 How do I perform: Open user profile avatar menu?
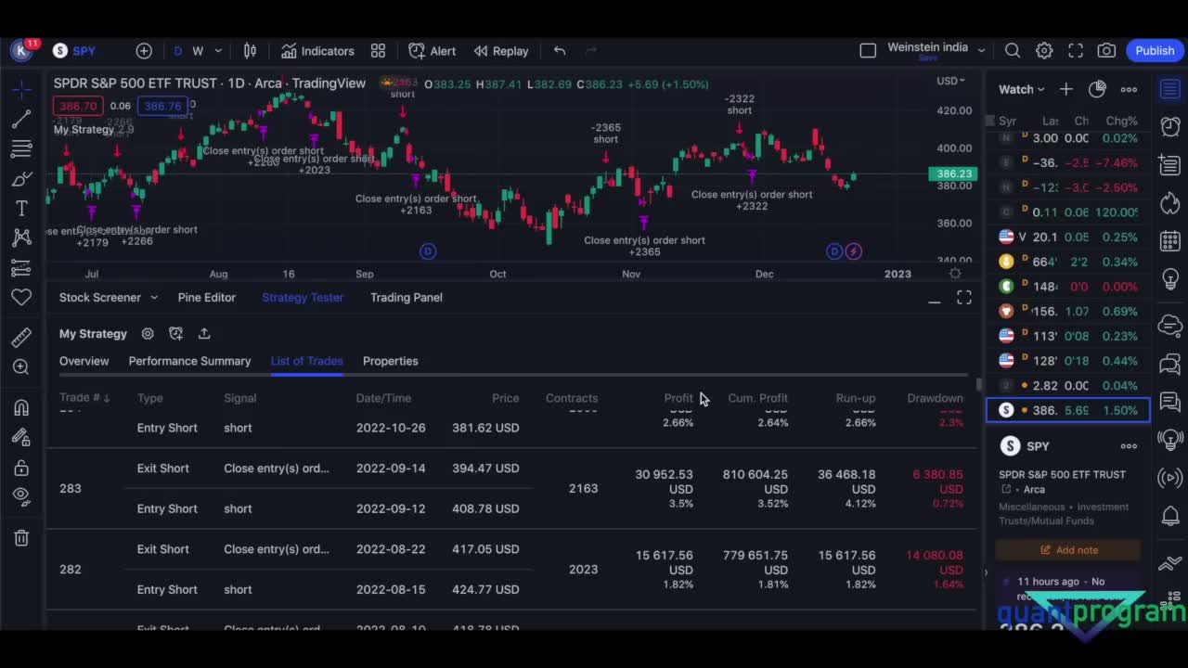pos(22,50)
